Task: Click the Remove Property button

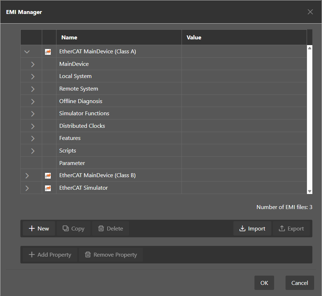Action: (111, 254)
